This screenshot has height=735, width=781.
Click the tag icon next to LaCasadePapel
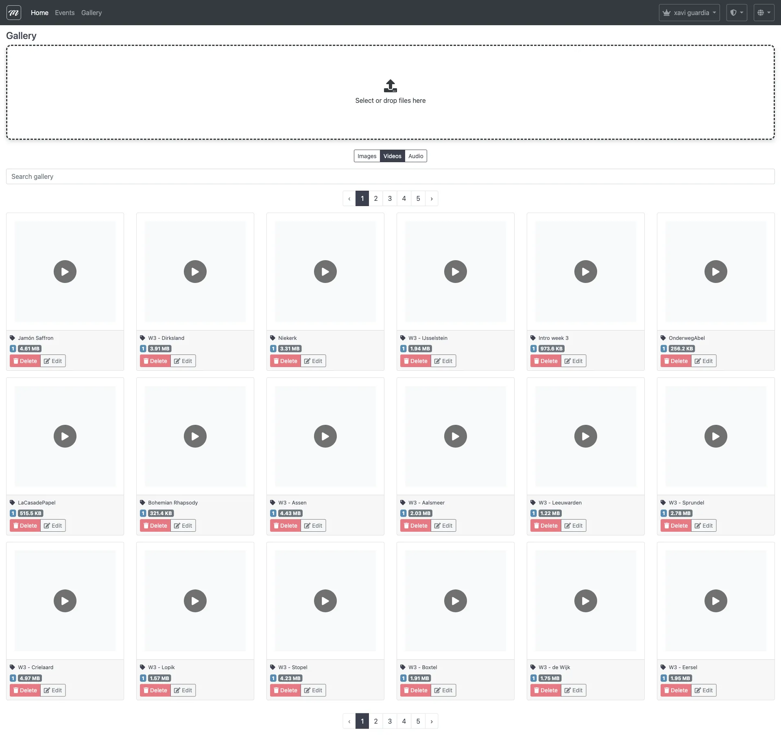pyautogui.click(x=13, y=502)
